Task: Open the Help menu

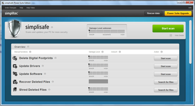Action: point(21,8)
